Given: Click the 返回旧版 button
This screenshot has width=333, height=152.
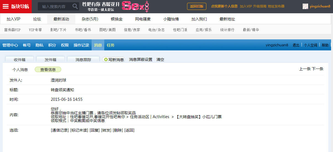Looking at the screenshot, I should pos(197,6).
